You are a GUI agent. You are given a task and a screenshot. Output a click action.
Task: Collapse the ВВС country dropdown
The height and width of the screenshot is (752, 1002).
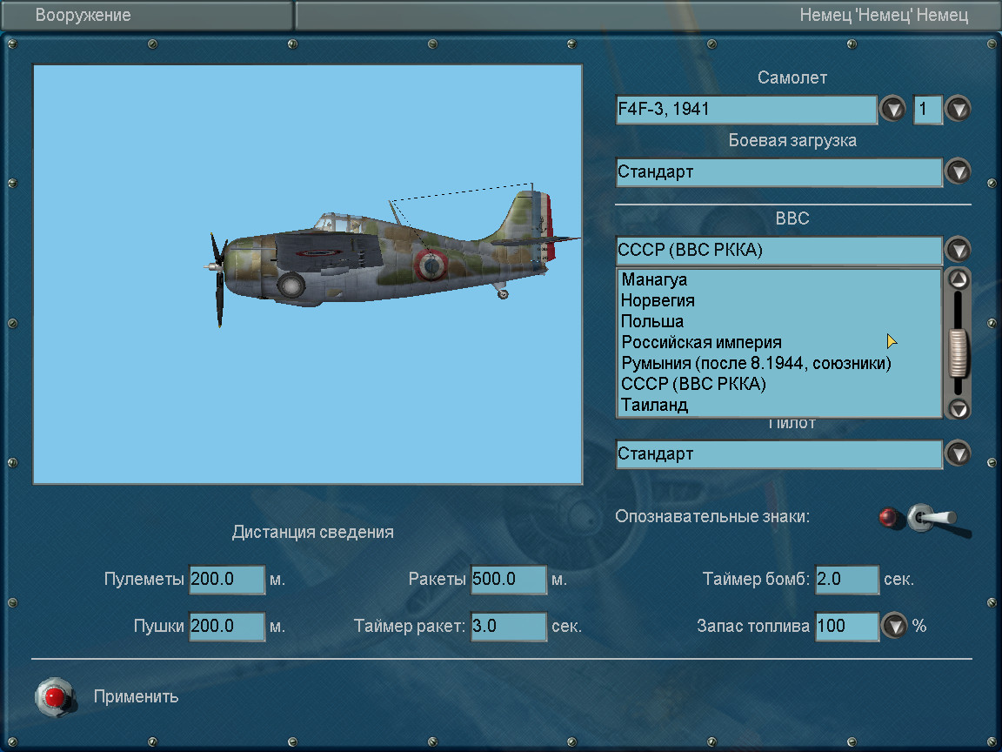pyautogui.click(x=958, y=251)
